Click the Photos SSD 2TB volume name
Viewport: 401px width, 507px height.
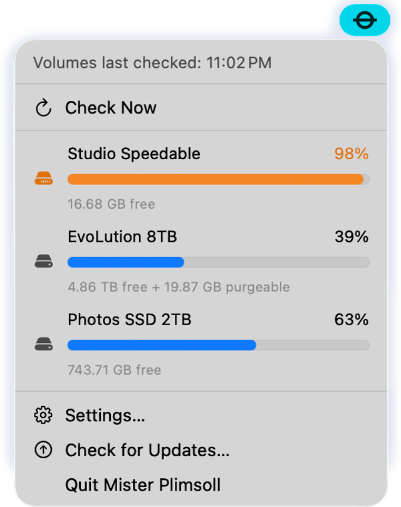point(129,320)
